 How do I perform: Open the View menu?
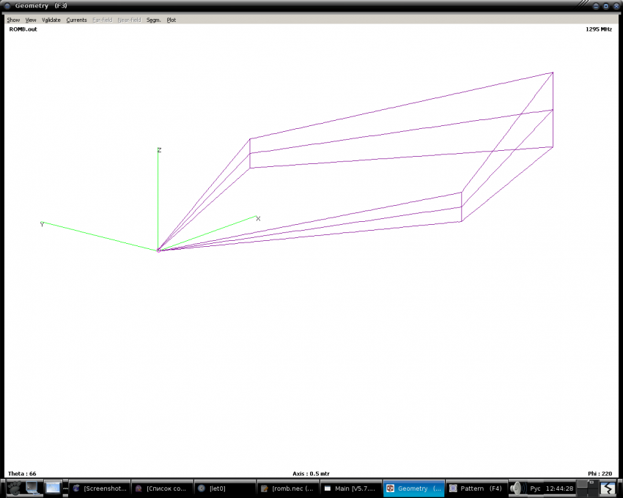31,20
